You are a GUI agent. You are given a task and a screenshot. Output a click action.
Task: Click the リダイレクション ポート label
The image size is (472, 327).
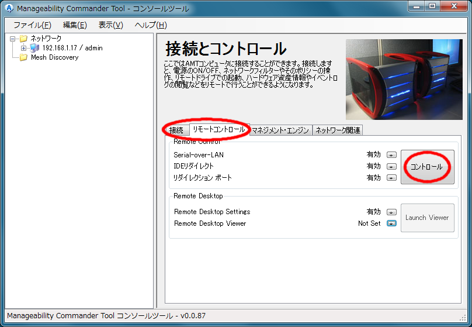pyautogui.click(x=203, y=177)
